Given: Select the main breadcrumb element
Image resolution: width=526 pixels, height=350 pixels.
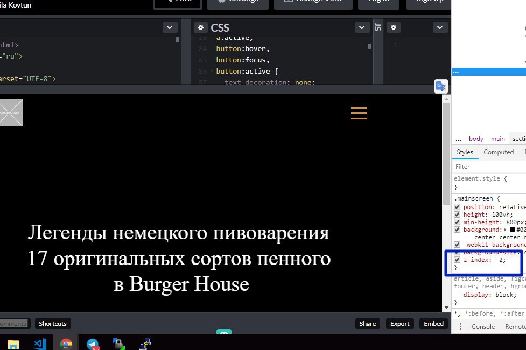Looking at the screenshot, I should [x=498, y=139].
